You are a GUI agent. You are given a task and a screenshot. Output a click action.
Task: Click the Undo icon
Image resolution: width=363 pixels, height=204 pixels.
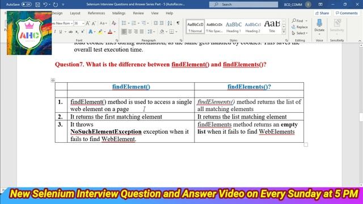pyautogui.click(x=45, y=5)
